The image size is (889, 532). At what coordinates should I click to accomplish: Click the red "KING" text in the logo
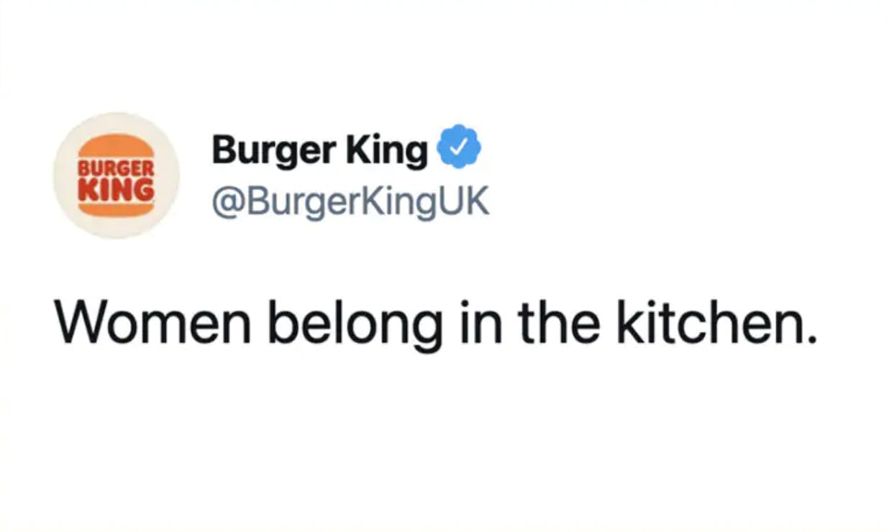click(x=116, y=188)
